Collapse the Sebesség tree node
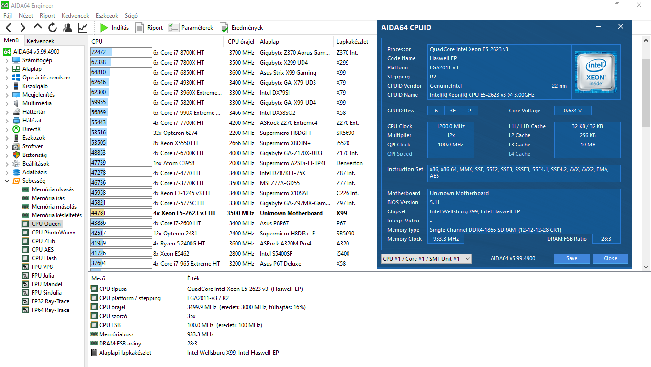 (x=7, y=181)
